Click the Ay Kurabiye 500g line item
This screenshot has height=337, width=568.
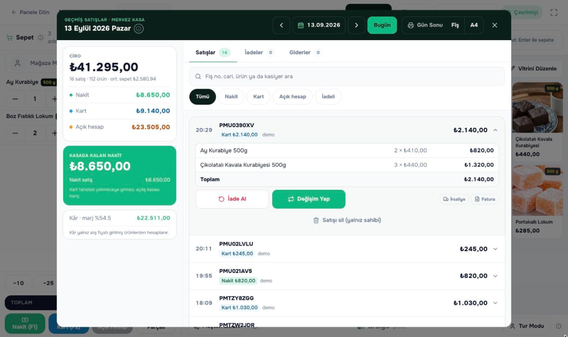(347, 150)
